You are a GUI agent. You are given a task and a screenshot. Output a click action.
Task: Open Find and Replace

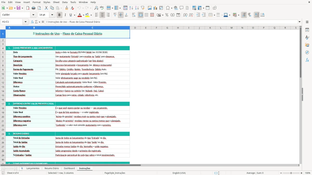(x=96, y=8)
